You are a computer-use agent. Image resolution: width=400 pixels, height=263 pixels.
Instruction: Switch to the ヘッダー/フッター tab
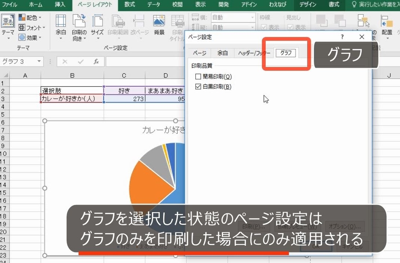[254, 53]
